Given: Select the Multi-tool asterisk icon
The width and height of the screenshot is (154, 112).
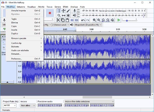Looking at the screenshot, I should click(x=68, y=15).
